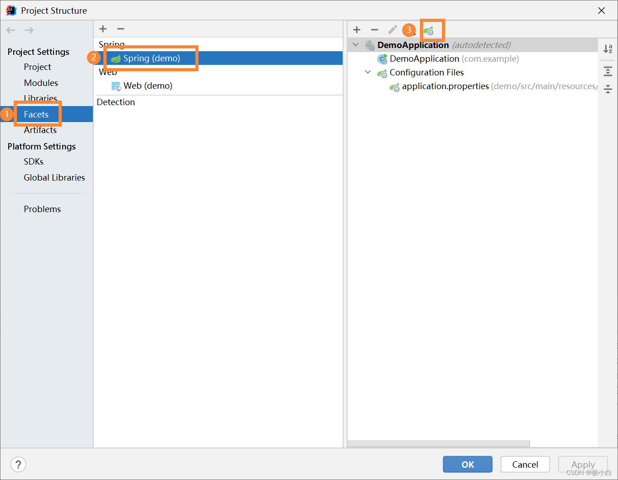Viewport: 618px width, 480px height.
Task: Click the application.properties file icon
Action: pos(394,87)
